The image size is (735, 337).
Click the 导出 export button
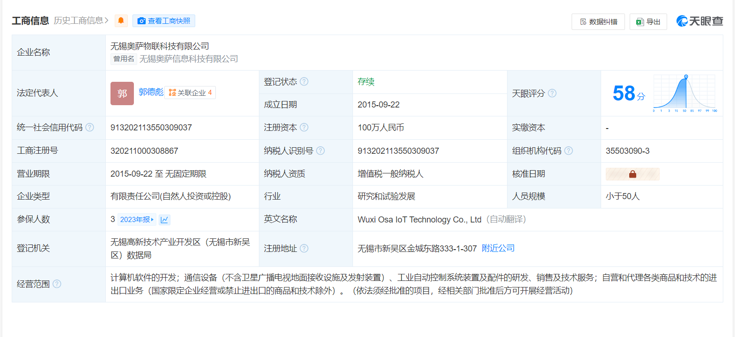[x=648, y=22]
